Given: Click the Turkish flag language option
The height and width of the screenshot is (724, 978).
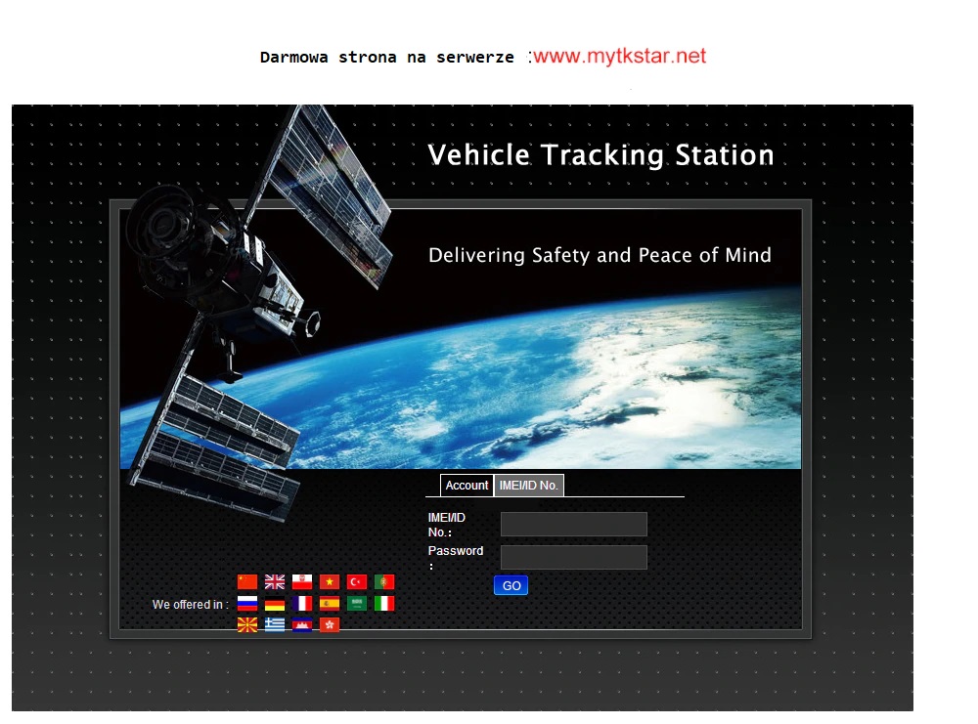Looking at the screenshot, I should [357, 581].
